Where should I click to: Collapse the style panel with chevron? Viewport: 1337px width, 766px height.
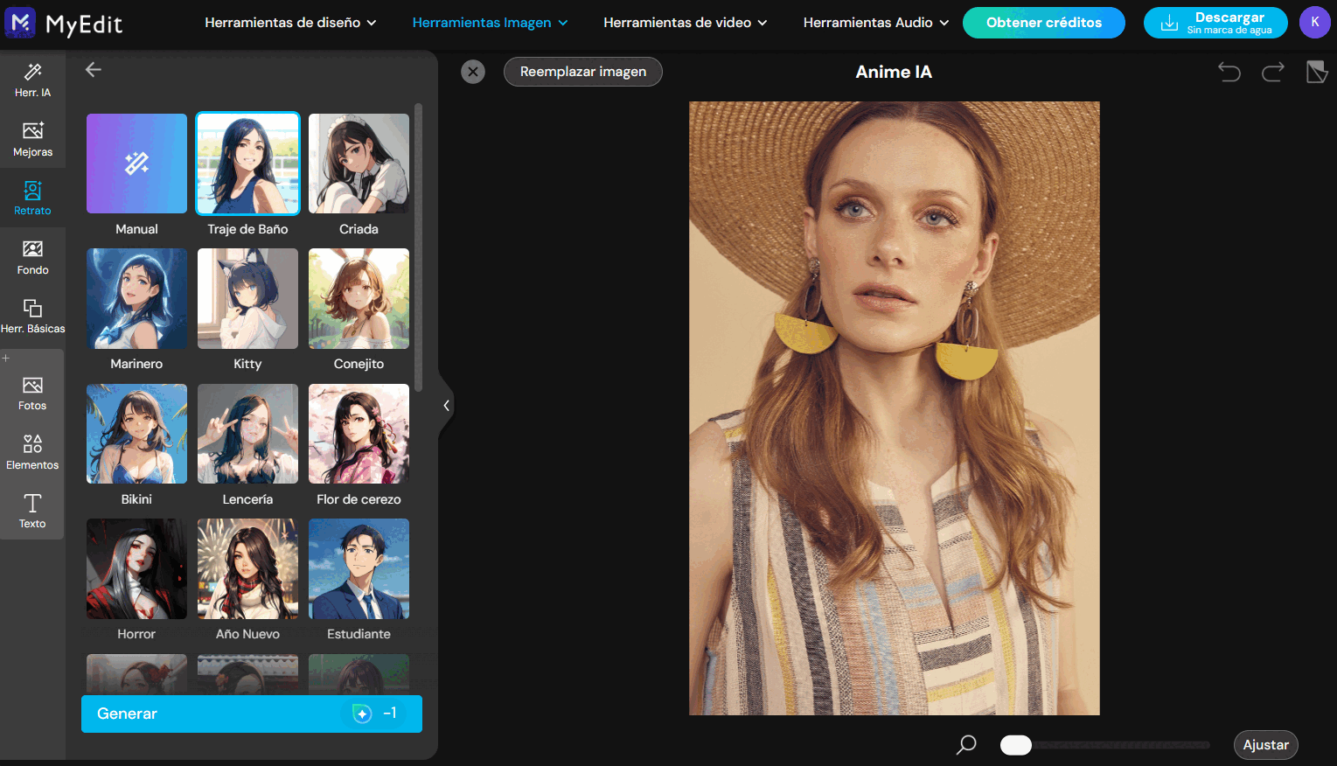point(446,406)
